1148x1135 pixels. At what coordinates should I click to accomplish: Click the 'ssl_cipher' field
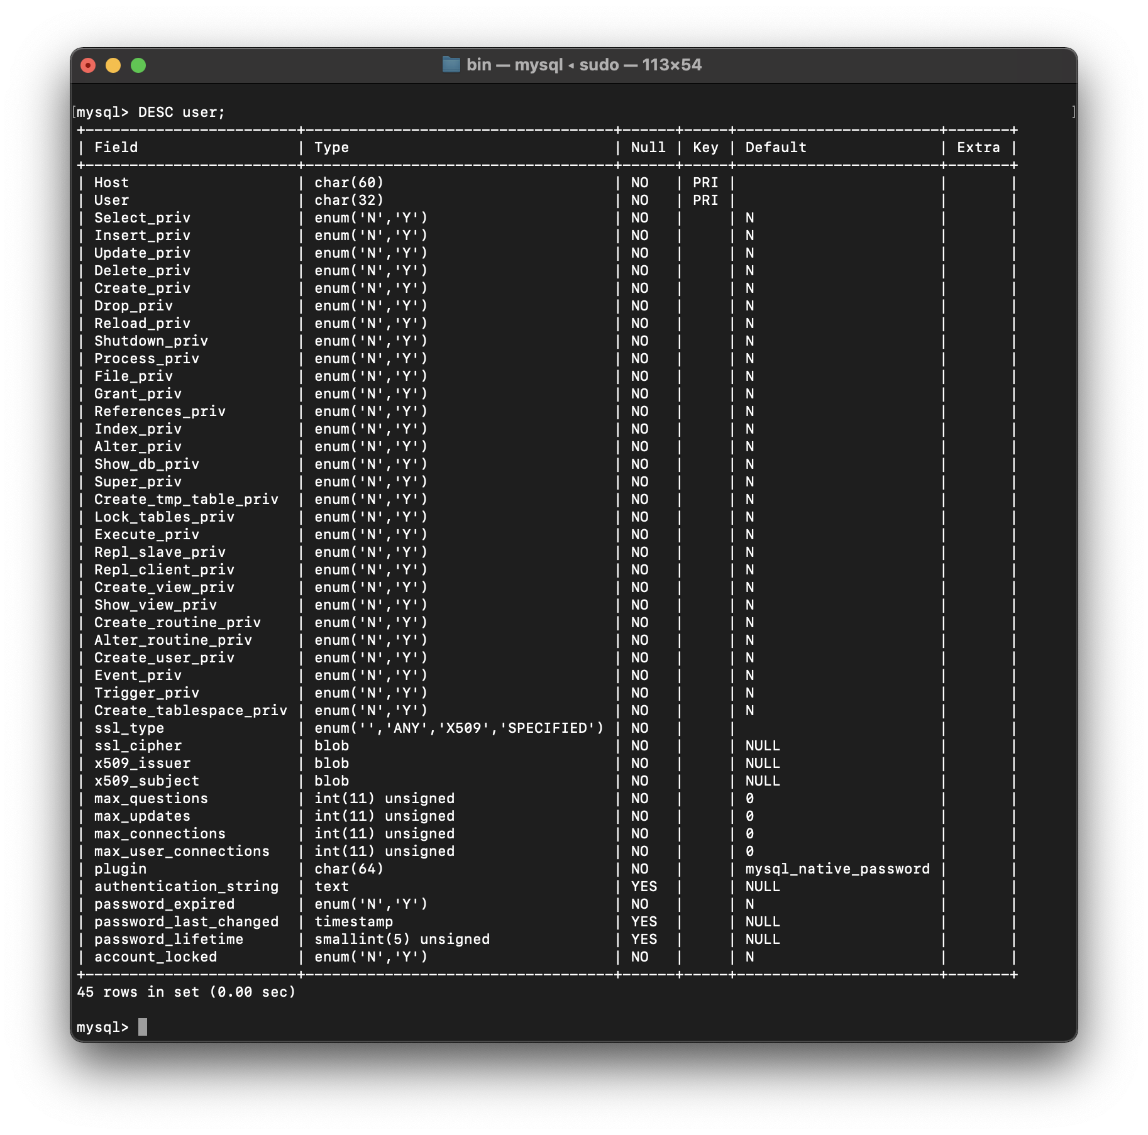138,746
